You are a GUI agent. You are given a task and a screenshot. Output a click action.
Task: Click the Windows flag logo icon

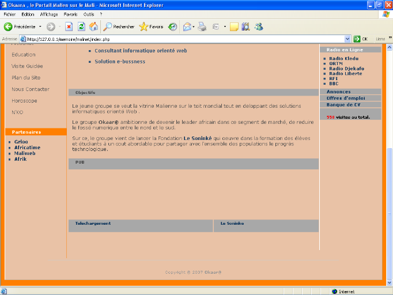point(386,14)
